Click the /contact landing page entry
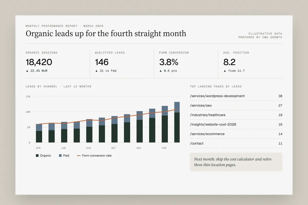 click(x=236, y=143)
